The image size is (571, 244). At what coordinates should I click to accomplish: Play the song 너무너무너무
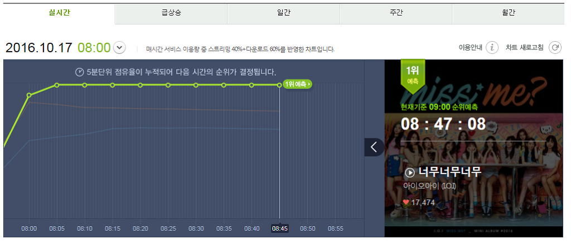pos(410,172)
